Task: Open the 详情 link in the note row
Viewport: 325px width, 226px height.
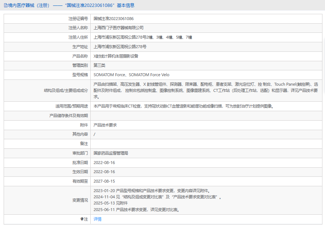Action: (x=97, y=219)
